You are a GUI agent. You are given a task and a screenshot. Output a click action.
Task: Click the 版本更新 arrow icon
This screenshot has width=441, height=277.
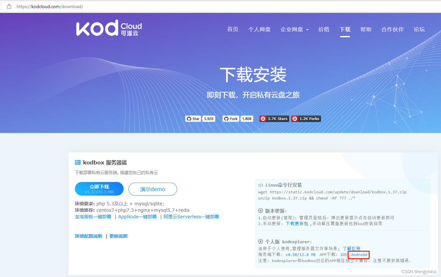click(x=260, y=211)
